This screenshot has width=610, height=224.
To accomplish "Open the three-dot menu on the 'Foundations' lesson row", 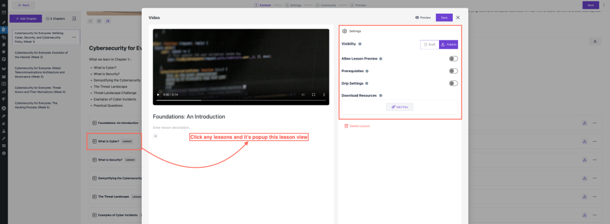I will (595, 123).
